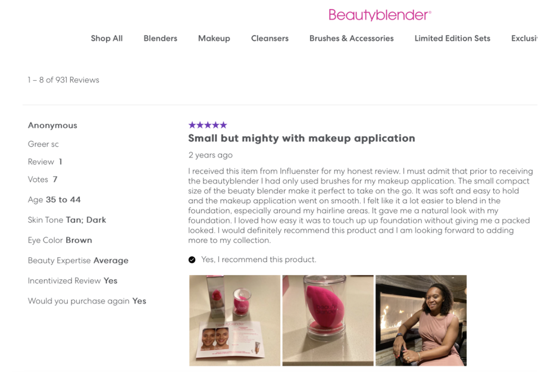
Task: Click the 2 years ago timestamp
Action: [210, 155]
